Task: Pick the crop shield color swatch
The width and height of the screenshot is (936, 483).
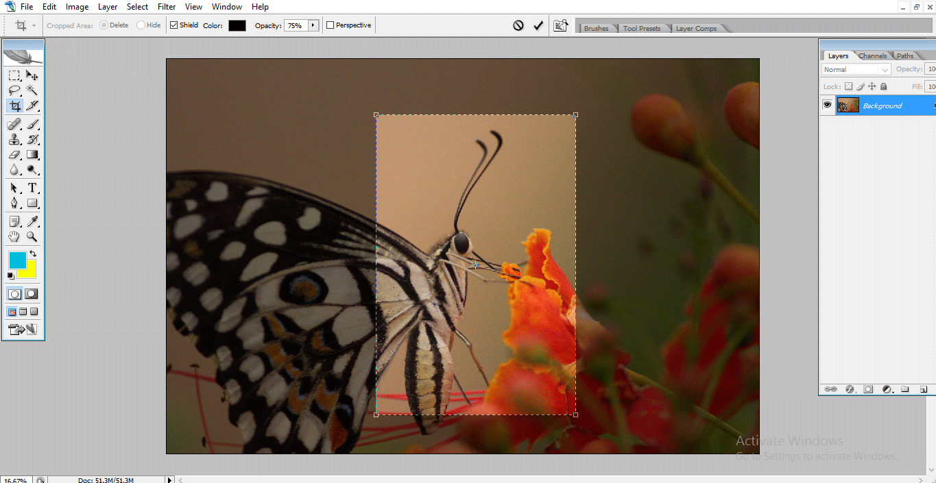Action: point(237,25)
